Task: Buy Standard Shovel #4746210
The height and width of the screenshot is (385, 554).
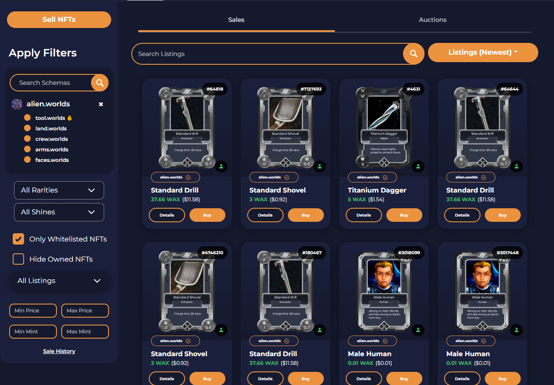Action: pyautogui.click(x=207, y=379)
